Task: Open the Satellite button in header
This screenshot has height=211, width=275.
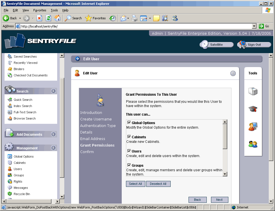Action: 216,45
